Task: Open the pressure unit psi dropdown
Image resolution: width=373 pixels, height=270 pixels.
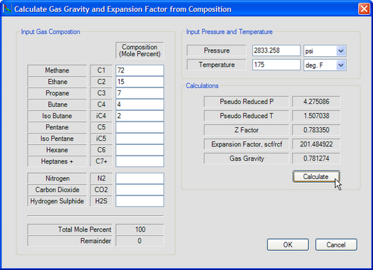Action: click(x=341, y=51)
